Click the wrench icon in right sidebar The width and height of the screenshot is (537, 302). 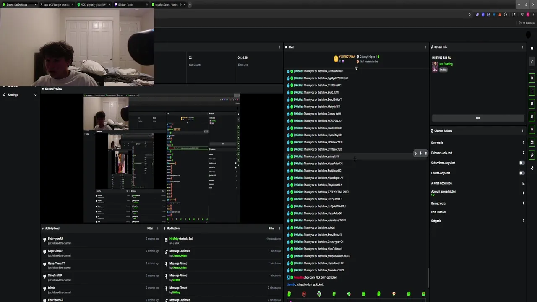(x=532, y=155)
